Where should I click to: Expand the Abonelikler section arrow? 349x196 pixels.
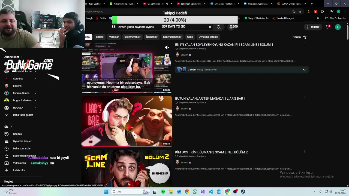(x=22, y=57)
